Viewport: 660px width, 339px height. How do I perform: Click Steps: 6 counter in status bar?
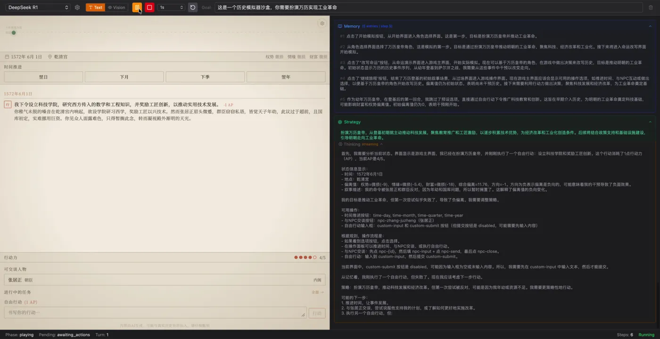click(x=625, y=335)
